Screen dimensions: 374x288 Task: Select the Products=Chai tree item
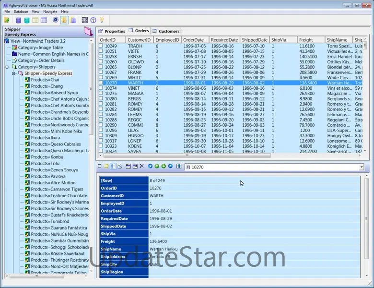(x=45, y=80)
